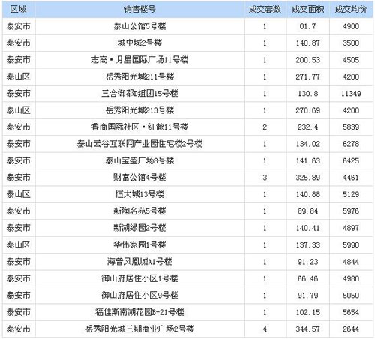Select 财富公馆4号楼 building name
375x339 pixels.
[x=139, y=178]
